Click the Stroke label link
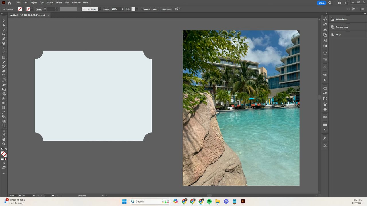The width and height of the screenshot is (367, 206). pyautogui.click(x=39, y=9)
